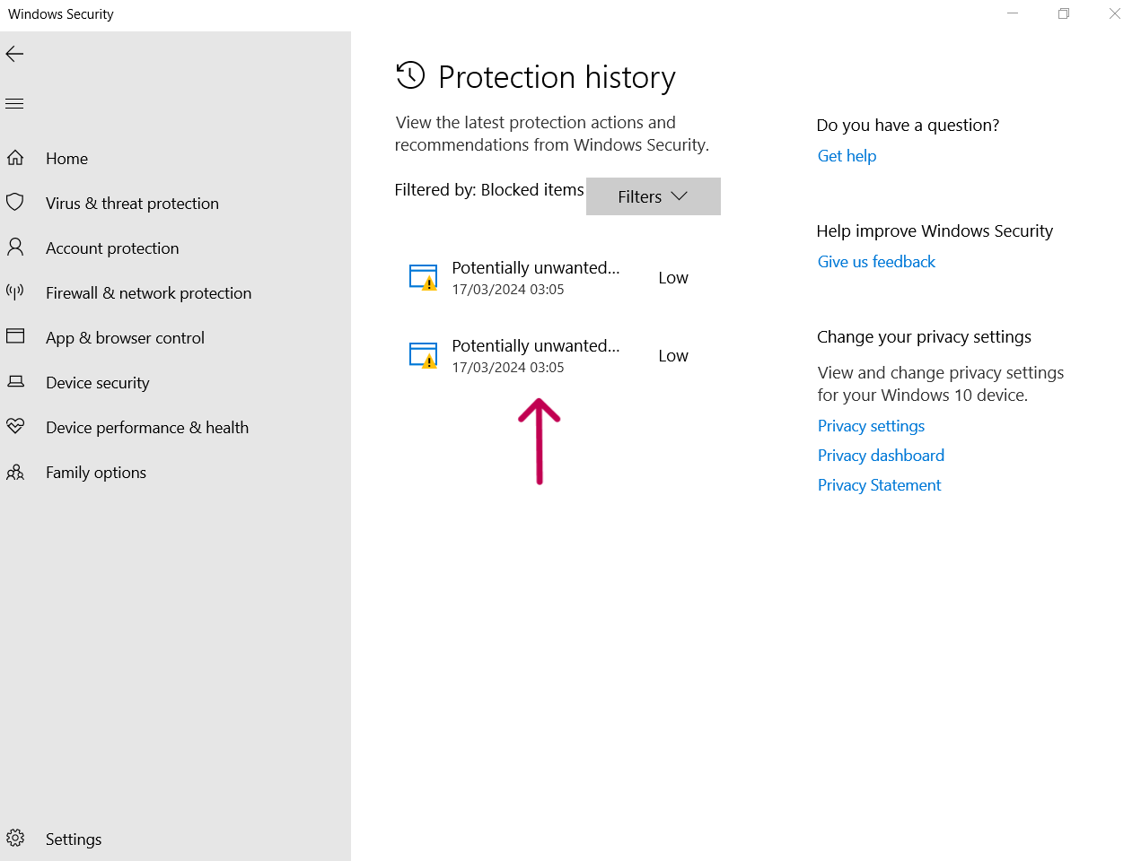
Task: Open the Privacy dashboard link
Action: pos(881,456)
